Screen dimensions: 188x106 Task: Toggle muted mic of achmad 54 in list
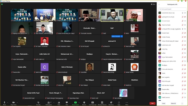[x=182, y=17]
